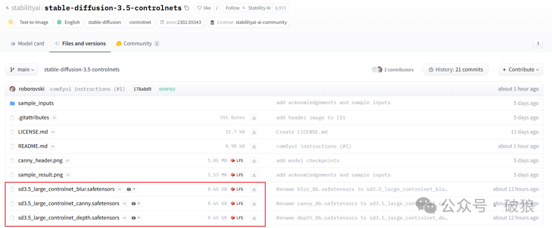Open the three-dot more options menu
The height and width of the screenshot is (228, 552).
click(x=538, y=43)
